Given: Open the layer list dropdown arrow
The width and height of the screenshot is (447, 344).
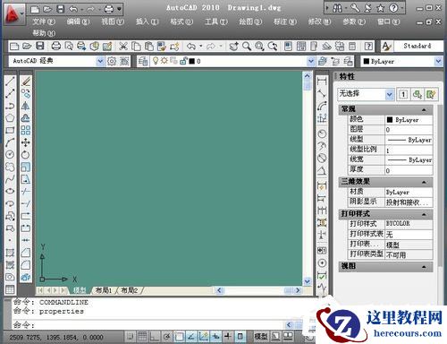Looking at the screenshot, I should click(311, 61).
